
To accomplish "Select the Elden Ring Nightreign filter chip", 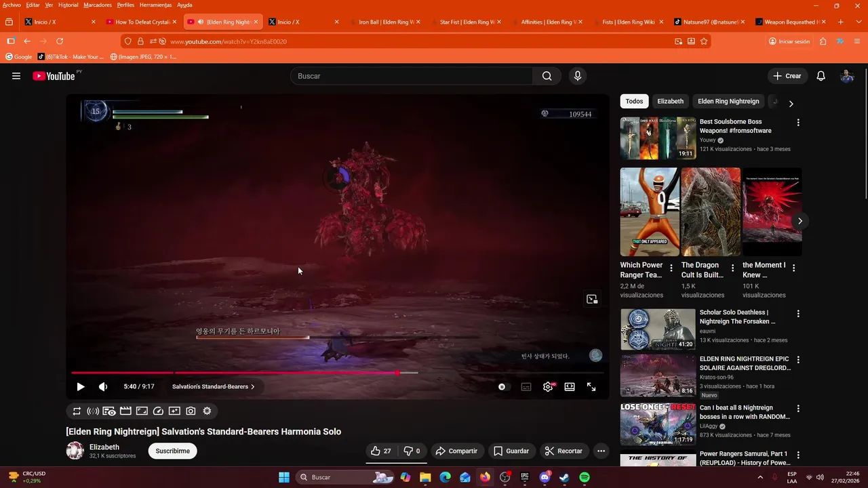I will 728,101.
